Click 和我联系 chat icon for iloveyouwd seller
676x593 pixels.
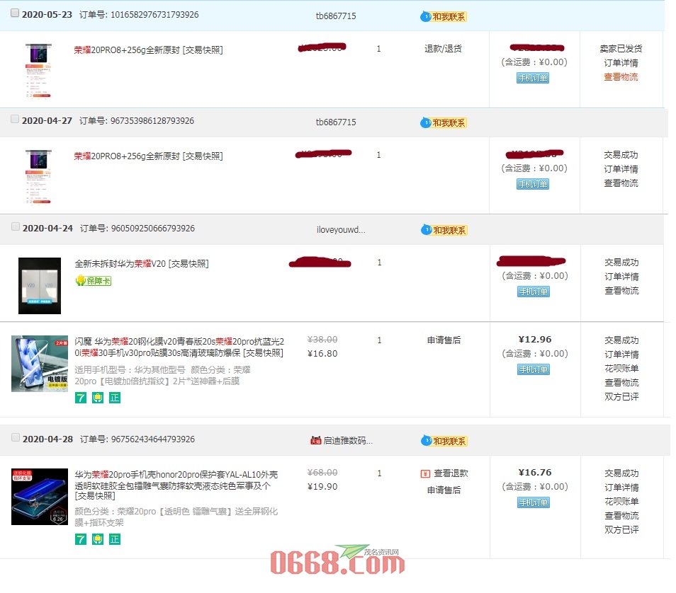pos(444,230)
